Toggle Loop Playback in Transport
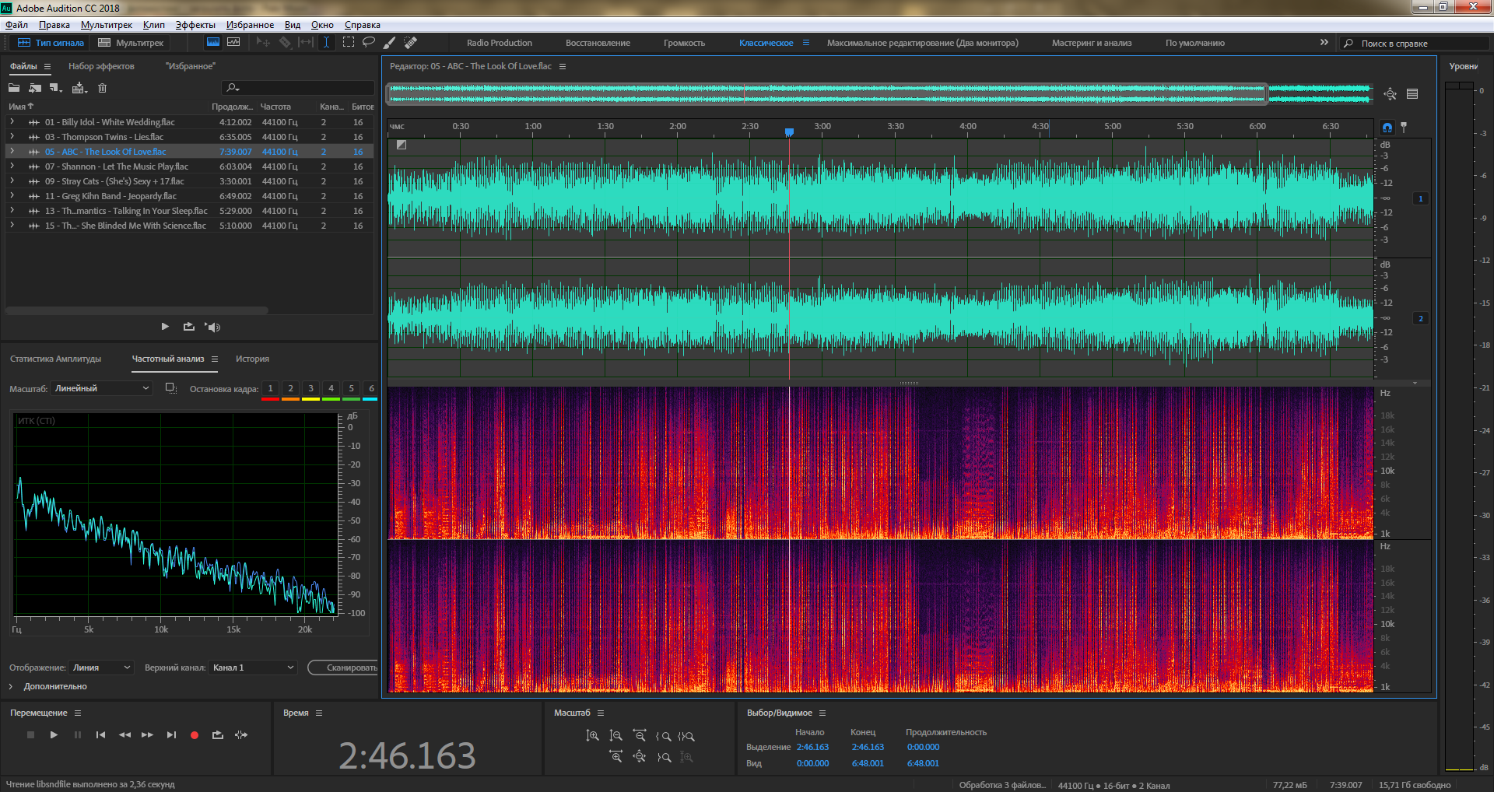This screenshot has height=792, width=1494. click(x=218, y=734)
